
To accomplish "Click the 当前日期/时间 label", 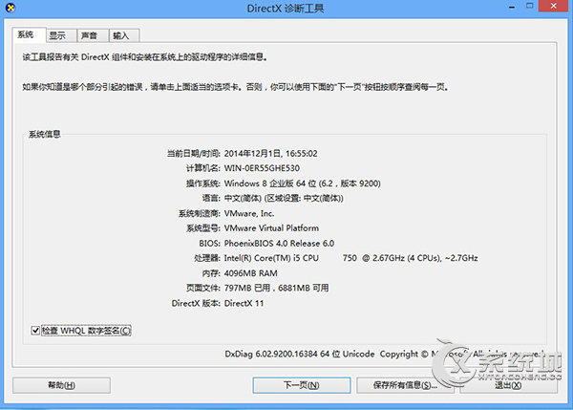I will (x=194, y=153).
